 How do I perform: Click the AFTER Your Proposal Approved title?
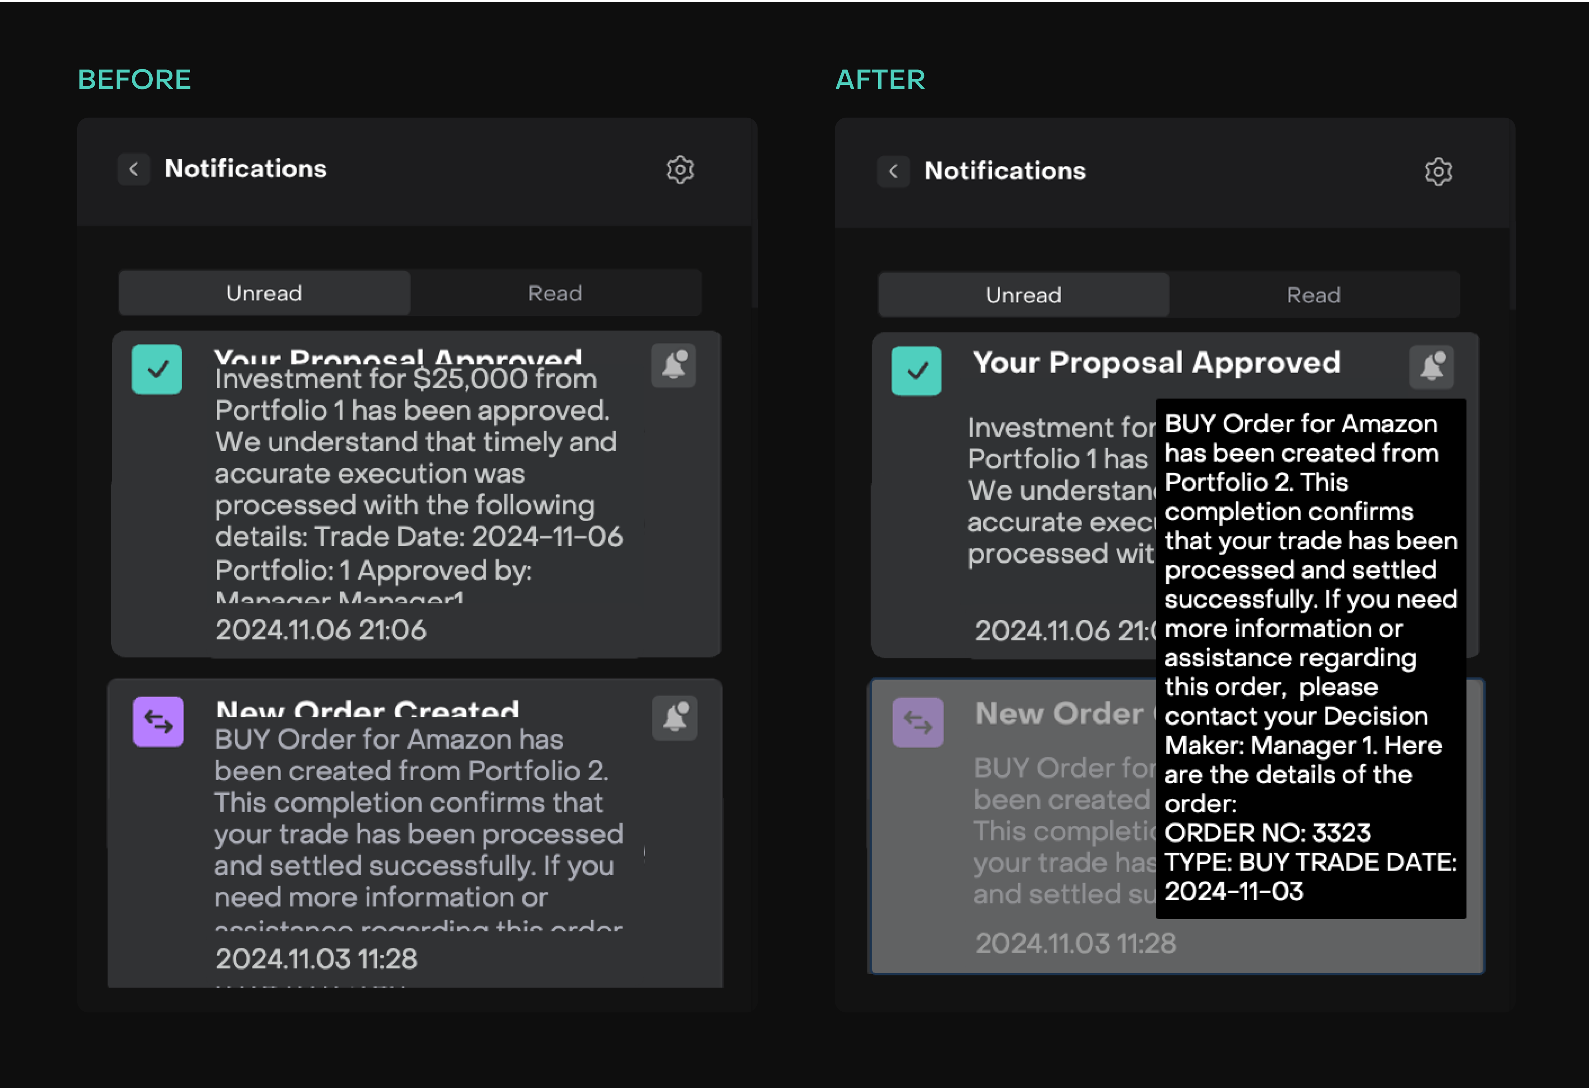[1156, 363]
